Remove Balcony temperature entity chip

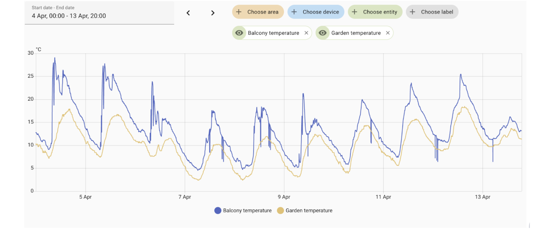click(306, 33)
